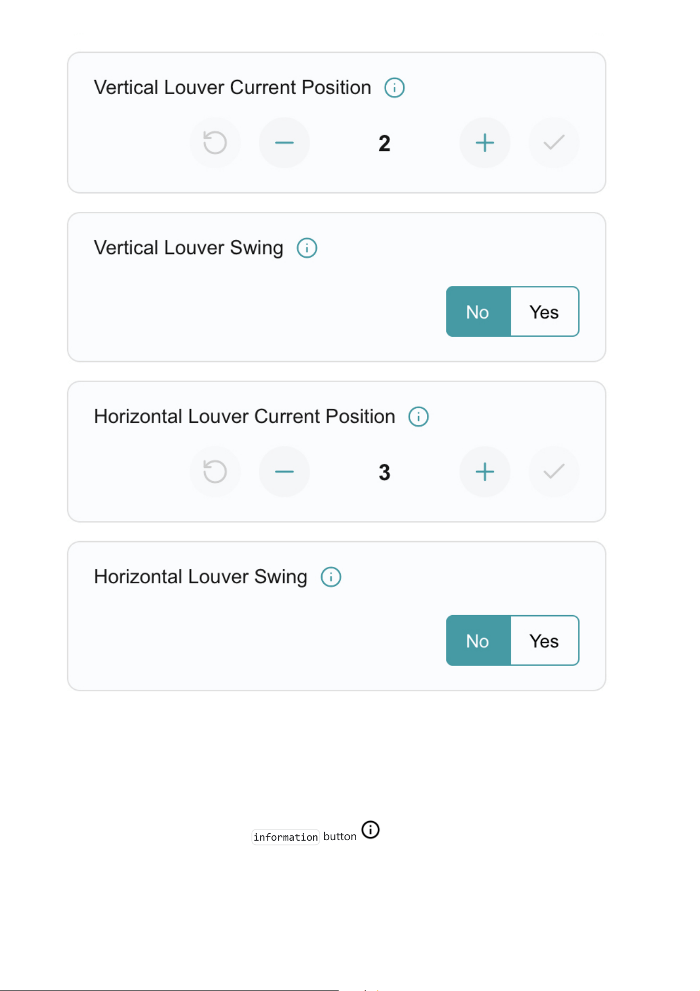Screen dimensions: 700x991
Task: Increase Horizontal Louver Current Position
Action: (x=485, y=472)
